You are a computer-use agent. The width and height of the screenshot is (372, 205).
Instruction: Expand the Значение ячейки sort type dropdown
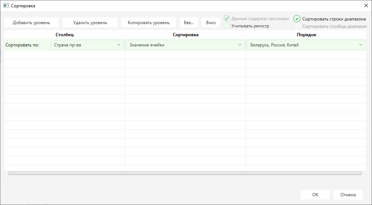(x=185, y=45)
